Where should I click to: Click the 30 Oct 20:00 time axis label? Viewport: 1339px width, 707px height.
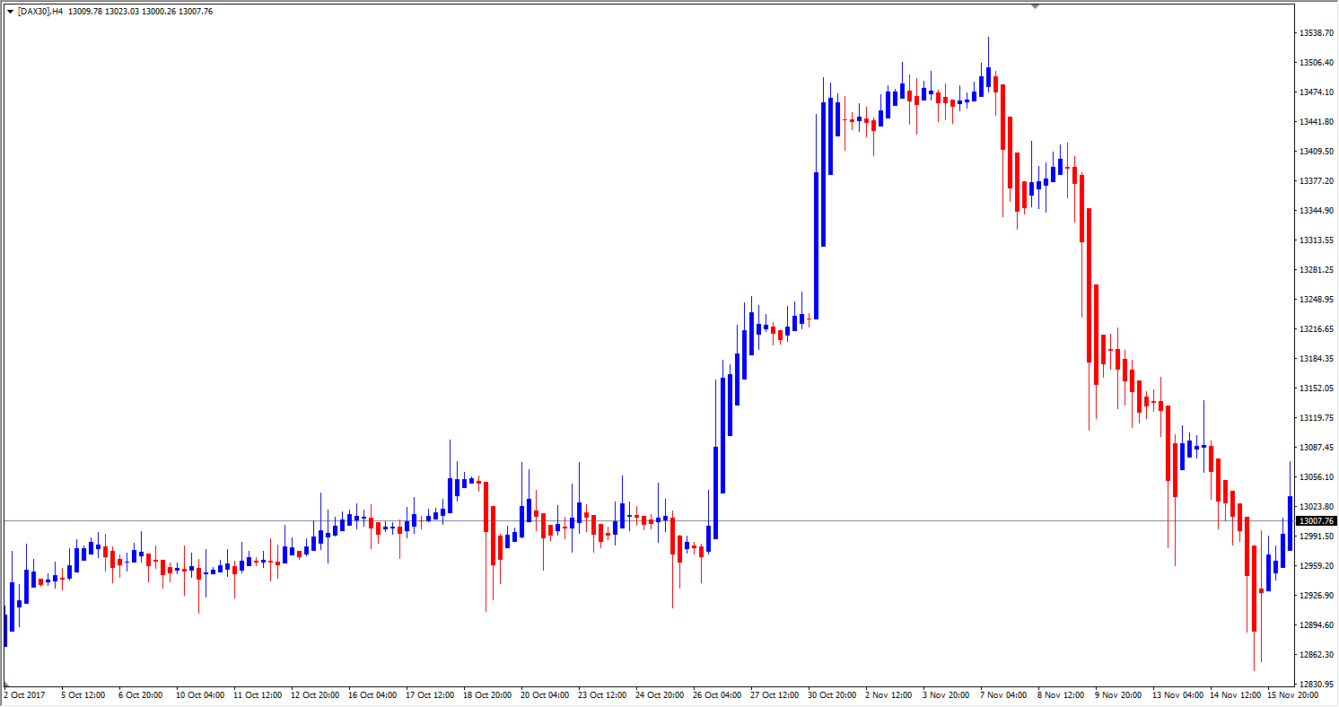pos(832,694)
